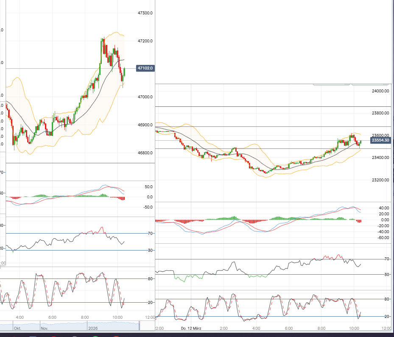Click the '2026' marker in the navigator strip

[x=92, y=328]
